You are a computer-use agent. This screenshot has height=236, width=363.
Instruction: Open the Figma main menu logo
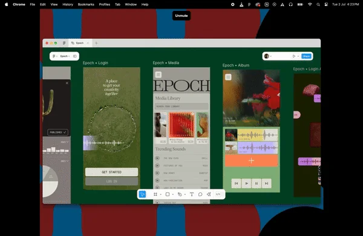[54, 56]
